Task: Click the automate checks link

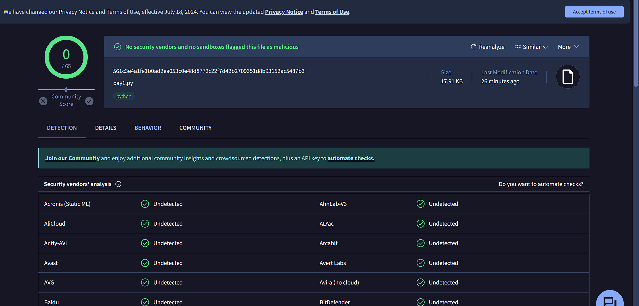Action: (351, 158)
